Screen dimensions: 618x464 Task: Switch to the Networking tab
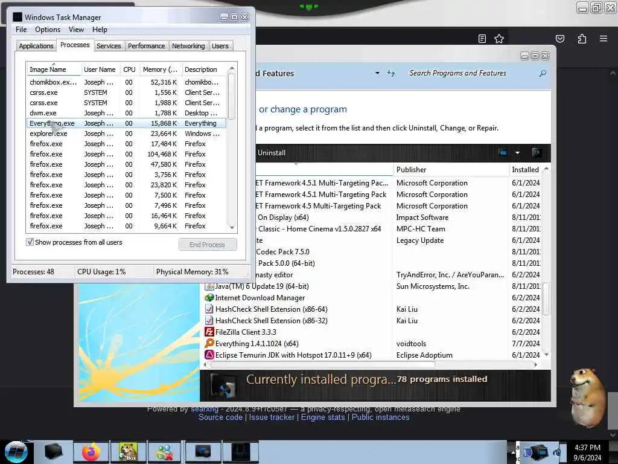(x=188, y=46)
